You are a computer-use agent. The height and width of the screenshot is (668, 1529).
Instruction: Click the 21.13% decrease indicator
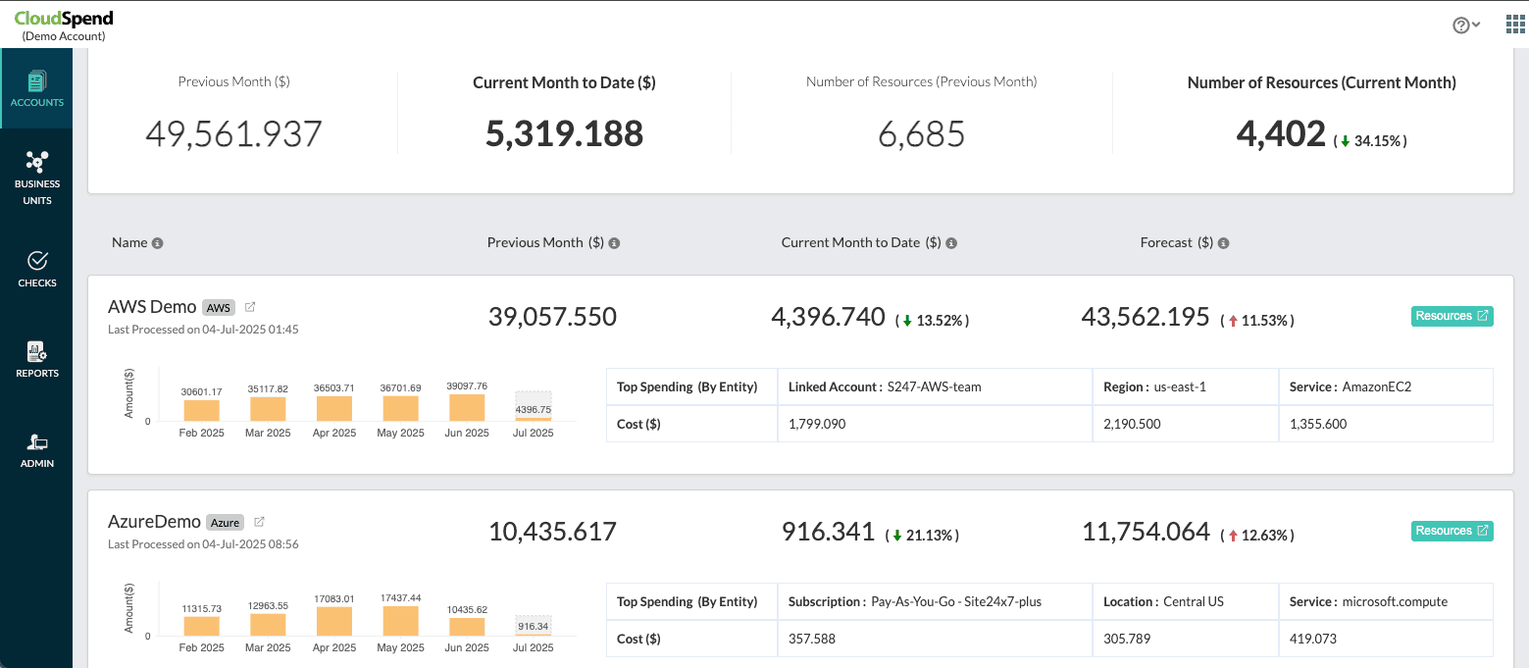pyautogui.click(x=922, y=535)
